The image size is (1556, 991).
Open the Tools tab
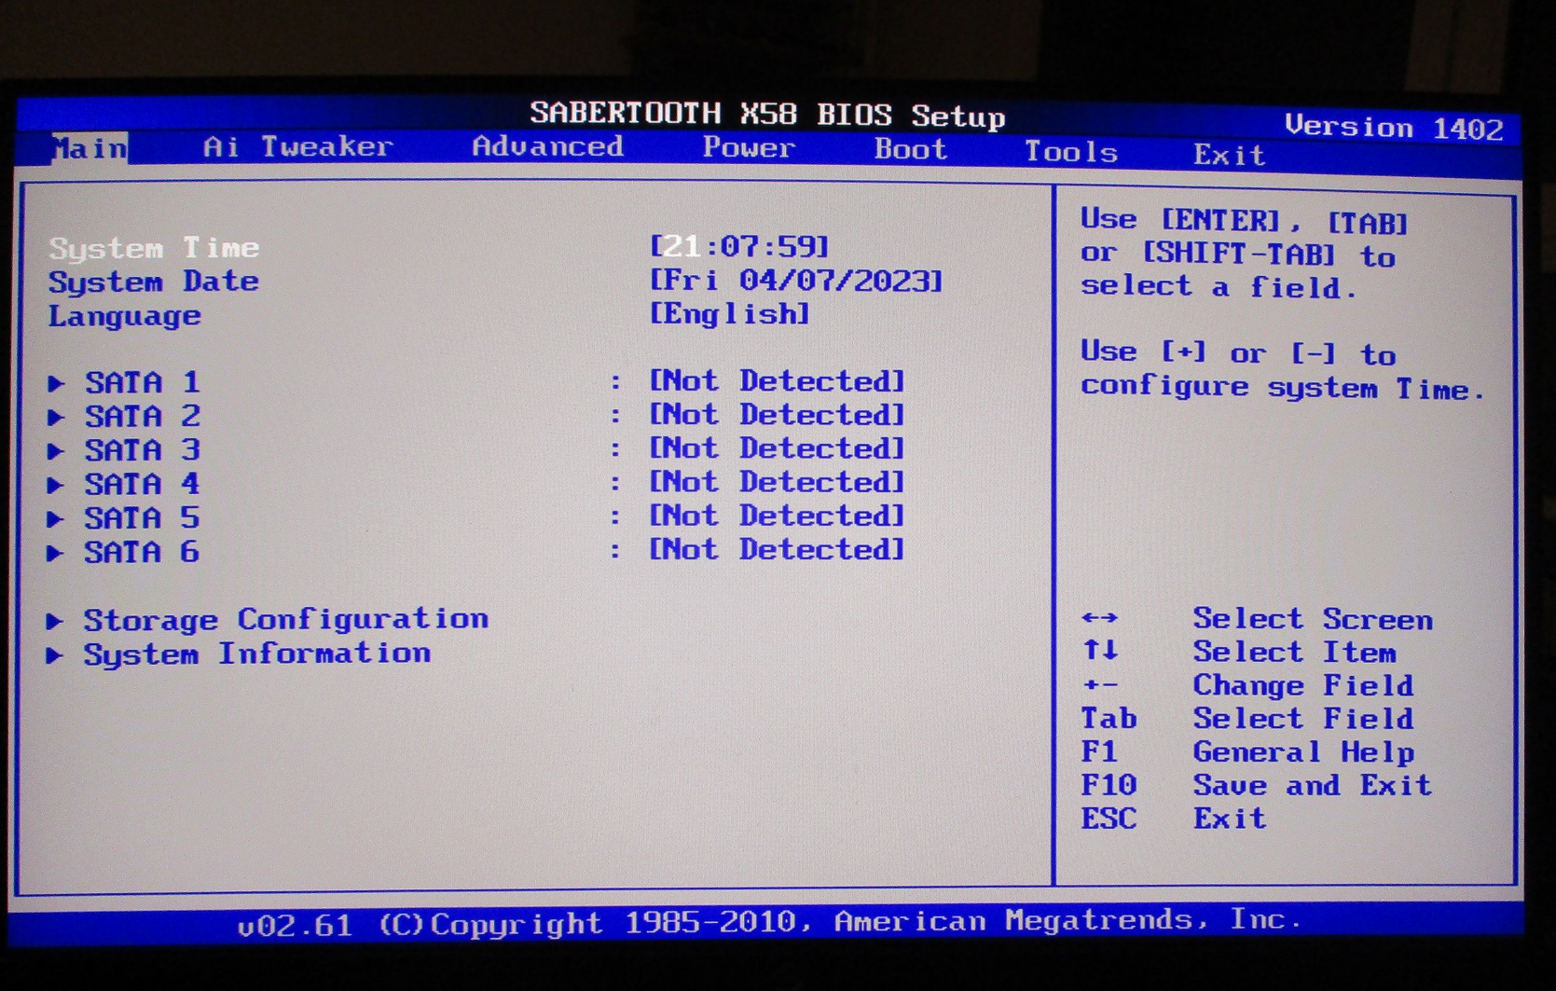(x=1071, y=152)
